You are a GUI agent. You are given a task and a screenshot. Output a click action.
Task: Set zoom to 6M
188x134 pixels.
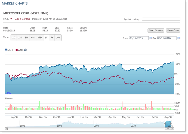pos(33,38)
